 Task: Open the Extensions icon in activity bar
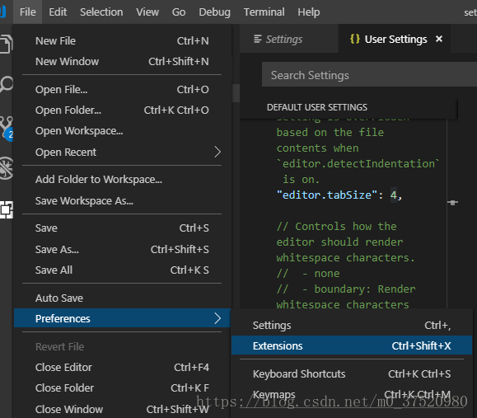coord(6,209)
